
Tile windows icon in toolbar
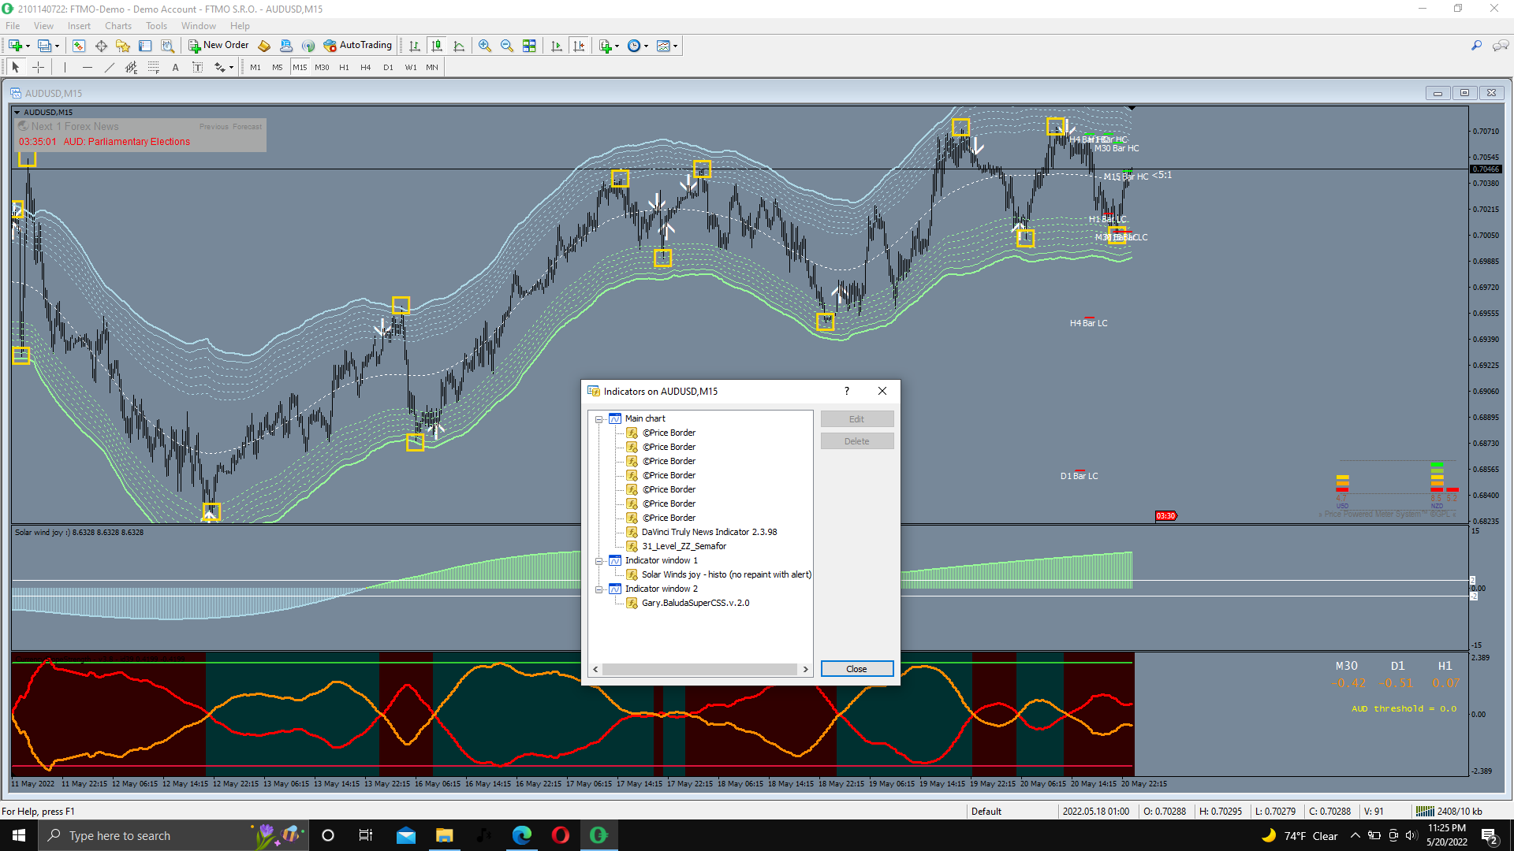point(529,46)
